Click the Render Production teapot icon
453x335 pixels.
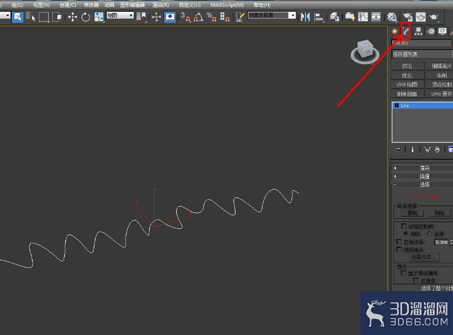point(434,17)
